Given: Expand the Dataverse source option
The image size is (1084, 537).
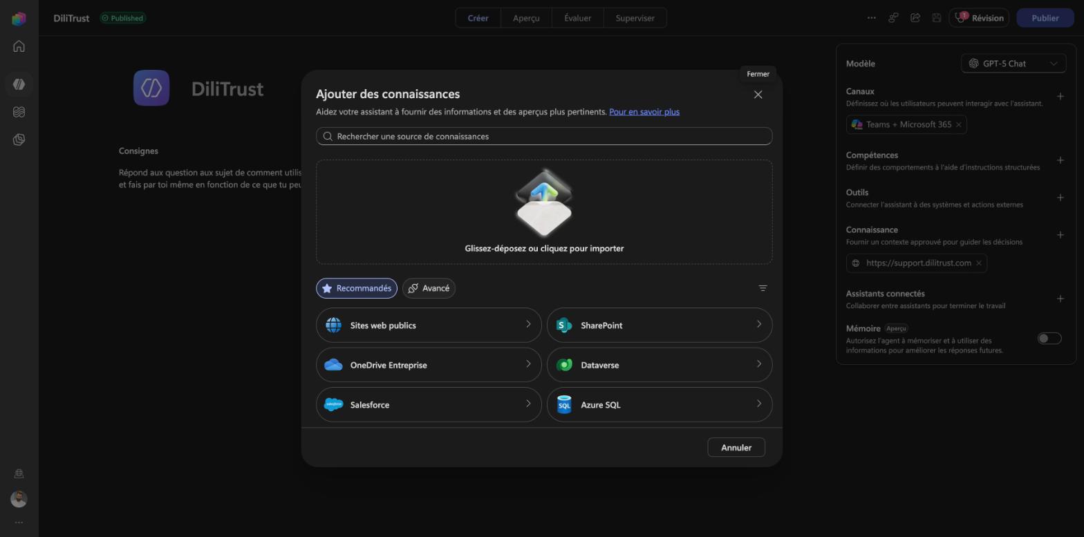Looking at the screenshot, I should pyautogui.click(x=660, y=365).
